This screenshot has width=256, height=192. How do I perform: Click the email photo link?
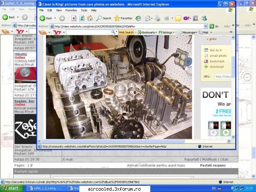click(x=218, y=55)
